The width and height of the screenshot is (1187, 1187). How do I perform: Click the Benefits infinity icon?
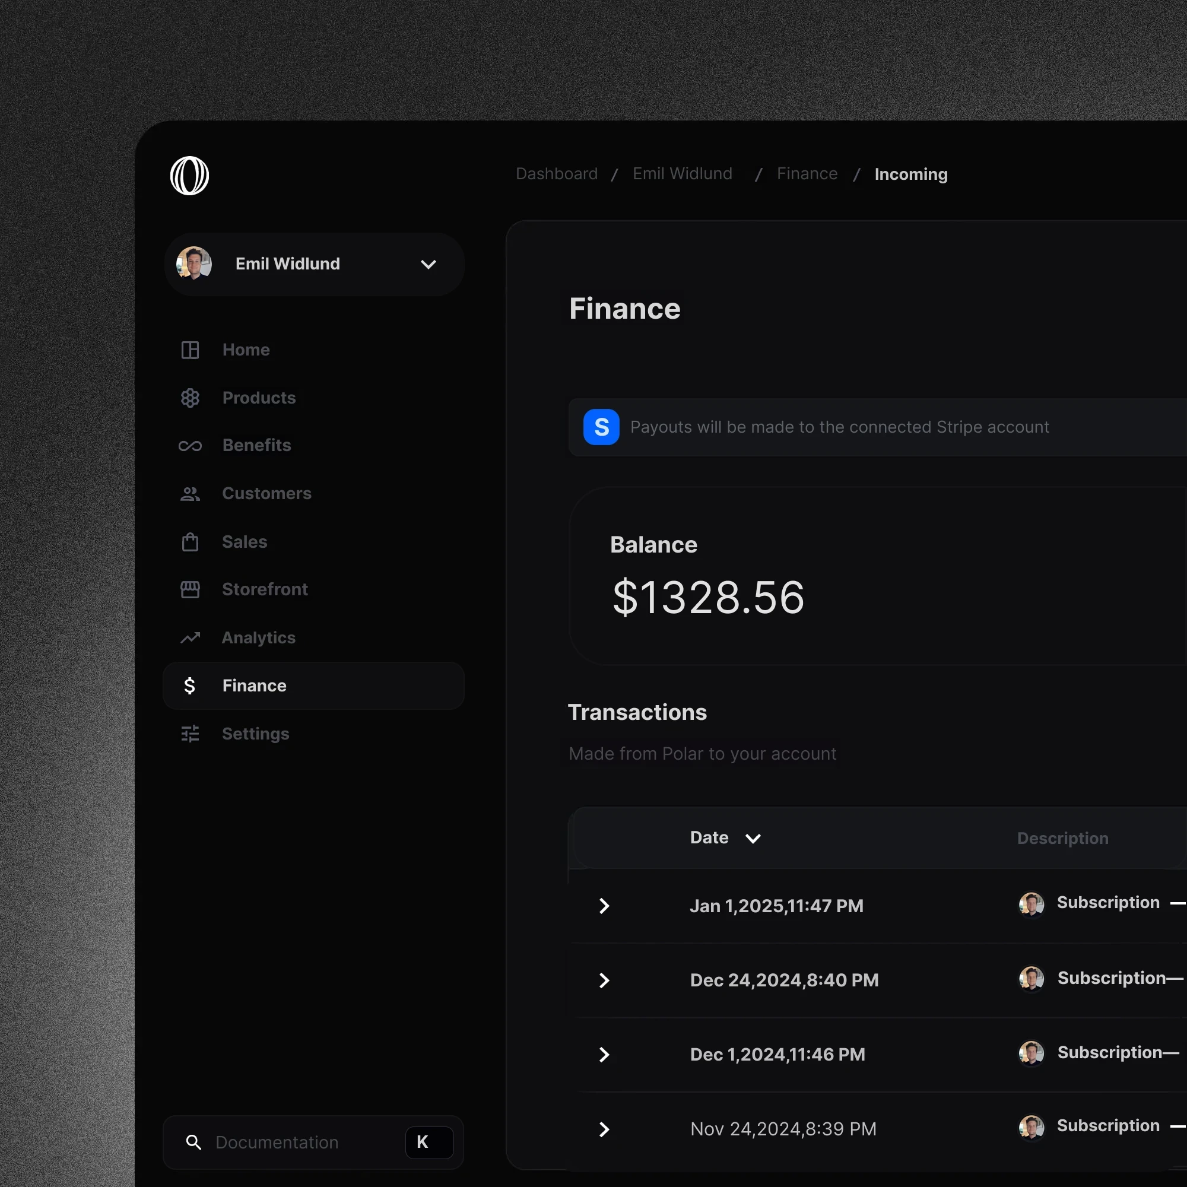coord(190,446)
